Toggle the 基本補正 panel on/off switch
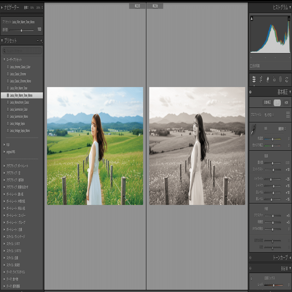 coord(251,92)
